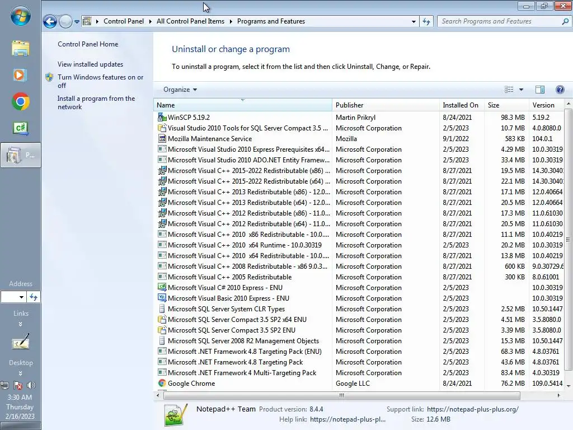Sort list by Size column header
The width and height of the screenshot is (573, 430).
506,105
